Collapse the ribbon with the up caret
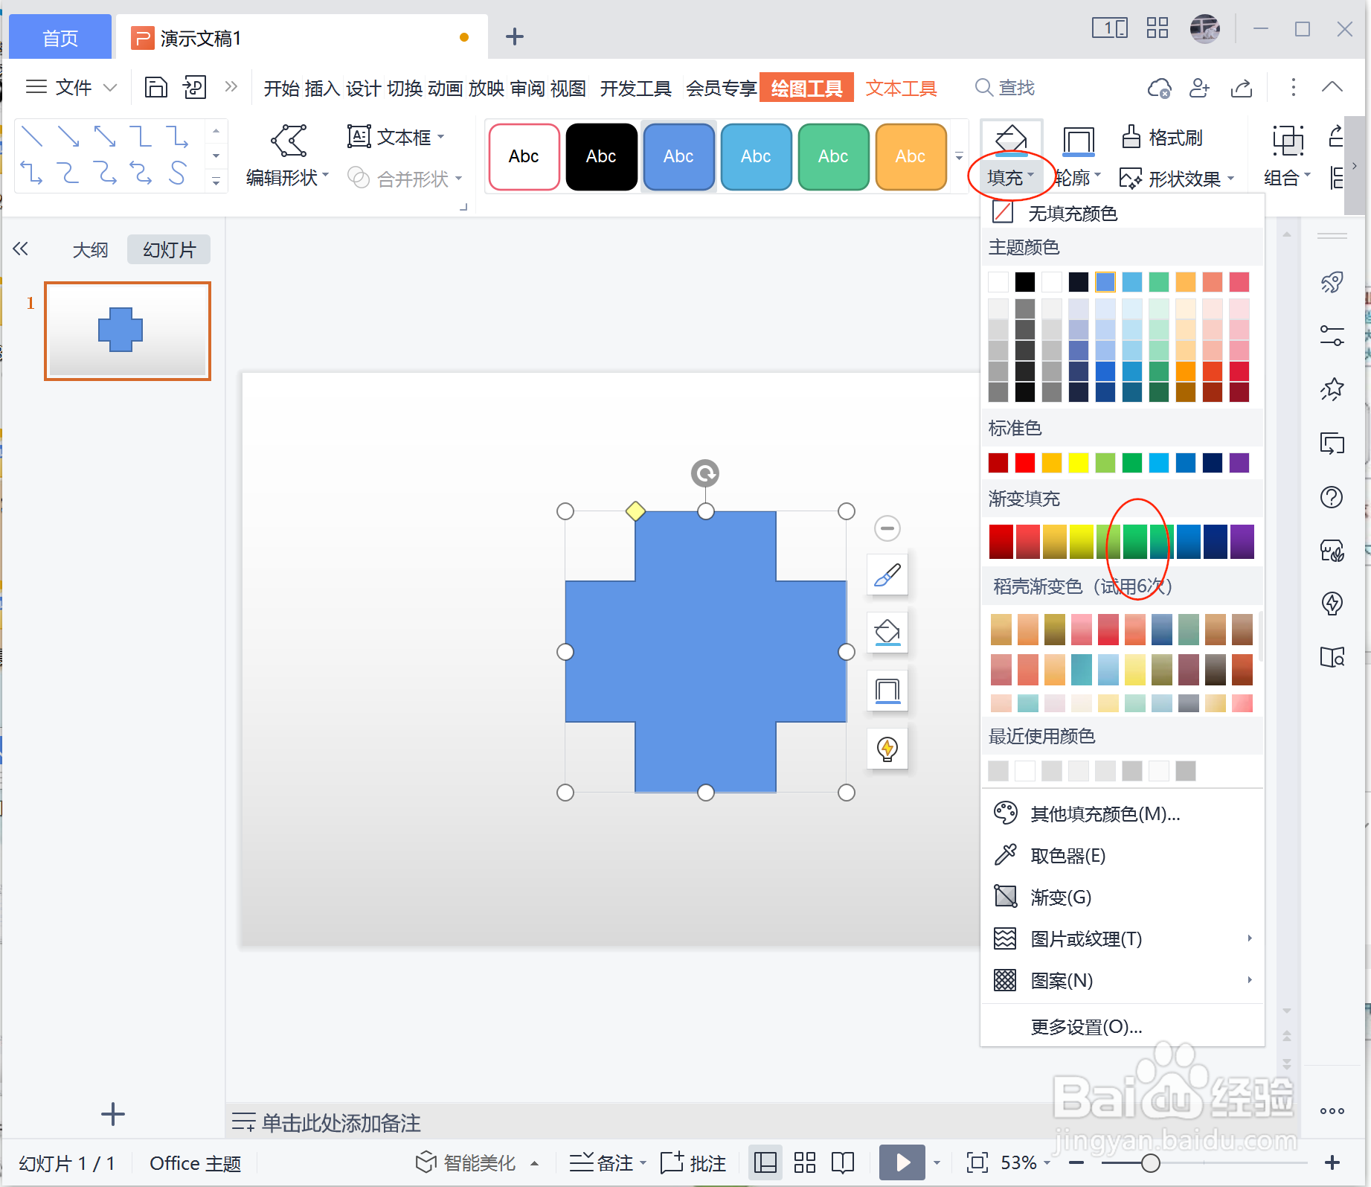The image size is (1371, 1187). click(1332, 87)
